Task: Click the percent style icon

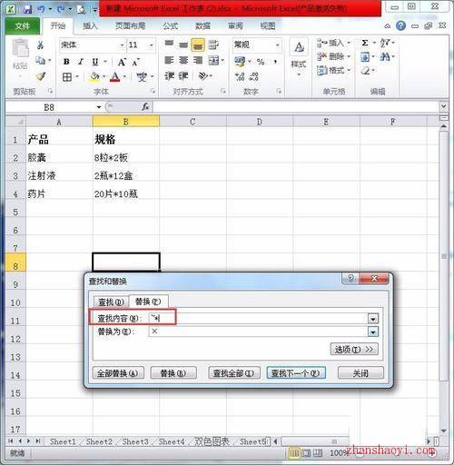Action: (261, 62)
